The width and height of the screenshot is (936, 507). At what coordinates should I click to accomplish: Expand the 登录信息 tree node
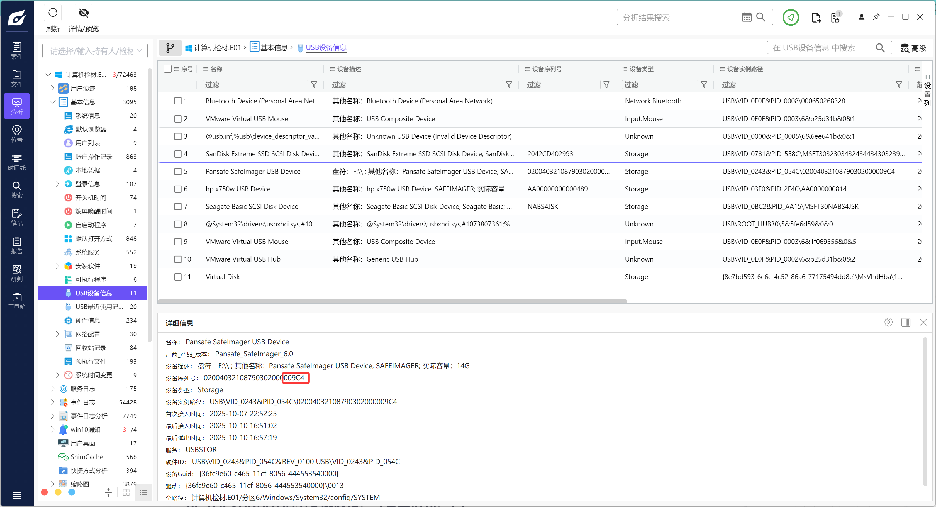point(57,184)
